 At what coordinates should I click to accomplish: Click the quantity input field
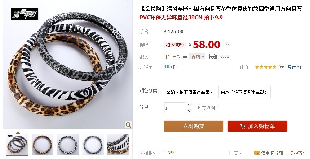174,107
